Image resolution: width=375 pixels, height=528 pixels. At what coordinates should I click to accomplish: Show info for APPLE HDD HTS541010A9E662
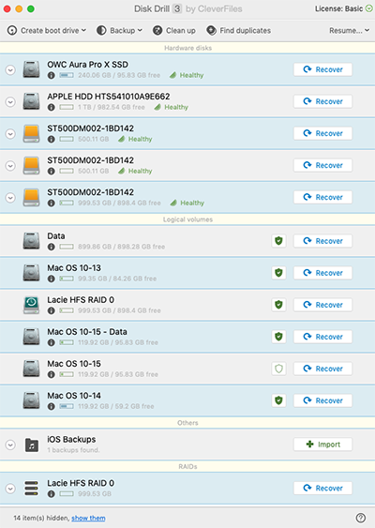coord(52,108)
